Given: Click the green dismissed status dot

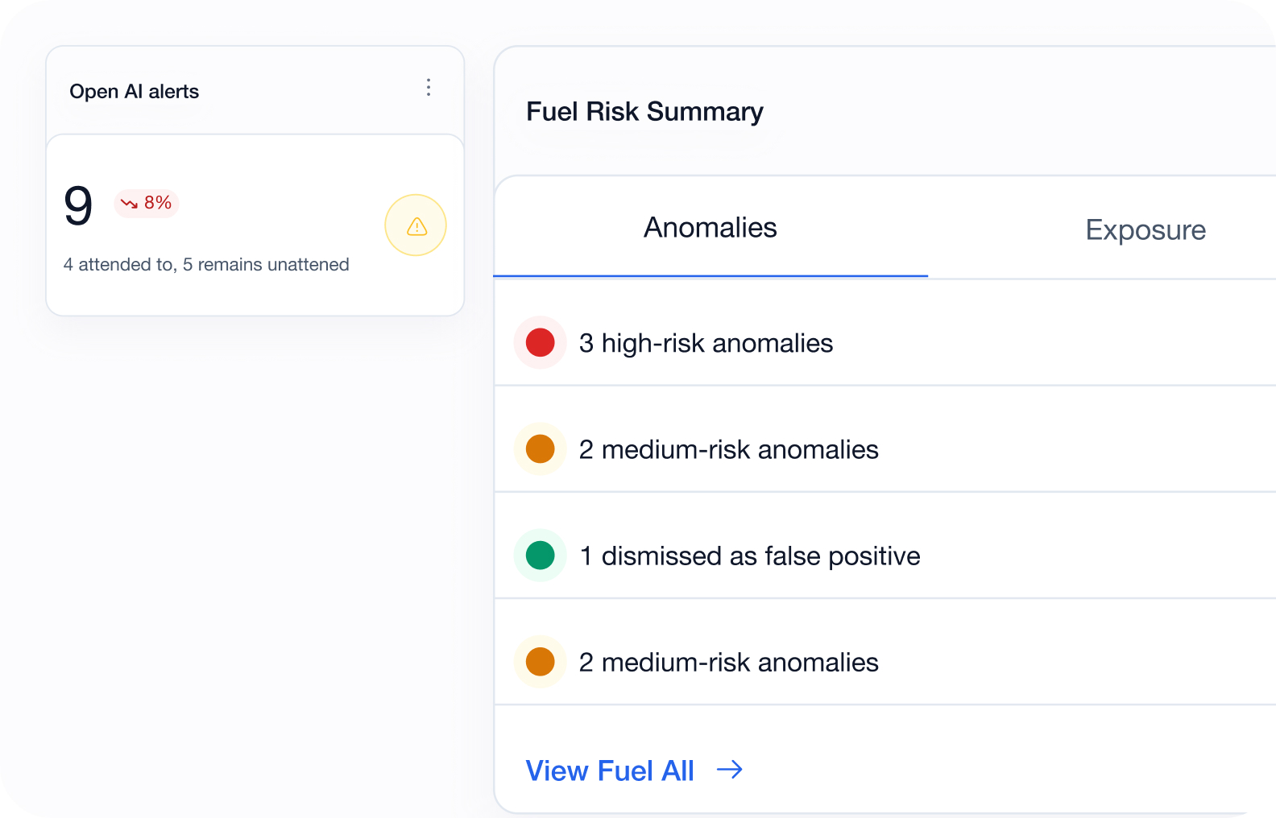Looking at the screenshot, I should pos(540,556).
